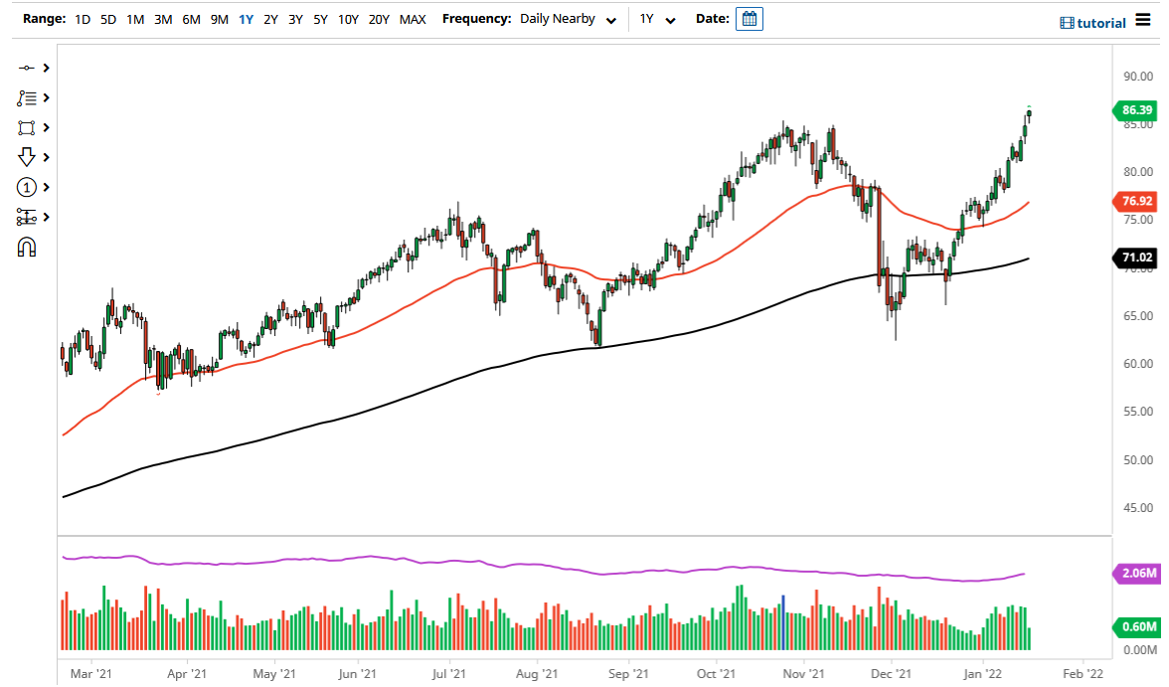The image size is (1169, 687).
Task: Select the 1D range
Action: (x=83, y=18)
